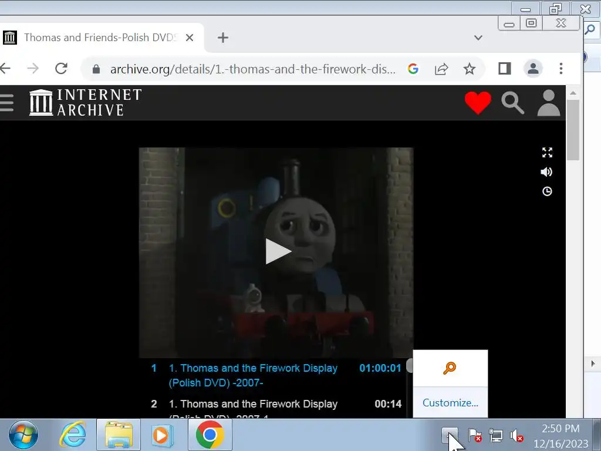Viewport: 601px width, 451px height.
Task: Launch Internet Explorer from taskbar
Action: [72, 435]
